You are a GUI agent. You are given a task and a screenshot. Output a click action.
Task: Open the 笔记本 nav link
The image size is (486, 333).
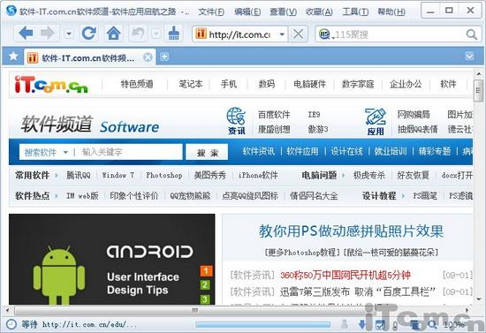coord(190,84)
